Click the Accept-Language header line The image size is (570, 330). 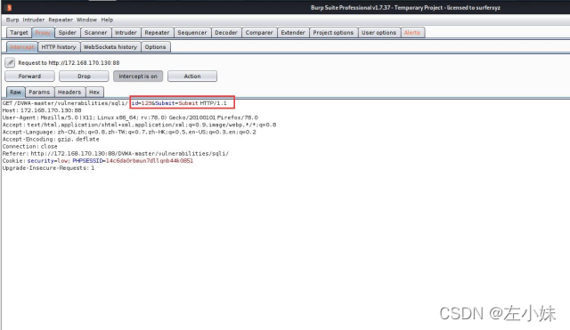click(x=129, y=133)
